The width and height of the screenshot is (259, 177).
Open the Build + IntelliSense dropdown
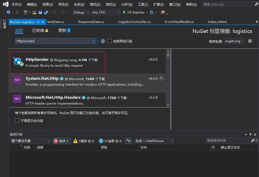pos(154,141)
